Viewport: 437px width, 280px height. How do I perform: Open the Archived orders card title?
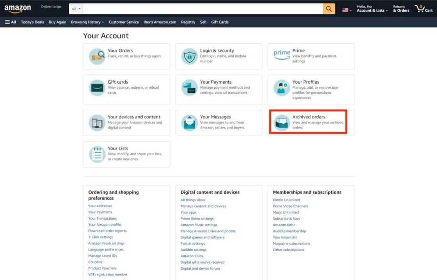click(x=309, y=117)
